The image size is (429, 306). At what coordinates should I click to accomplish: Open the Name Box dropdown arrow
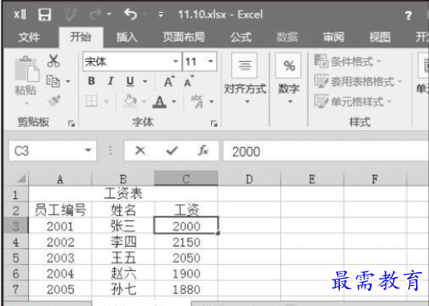pos(88,150)
